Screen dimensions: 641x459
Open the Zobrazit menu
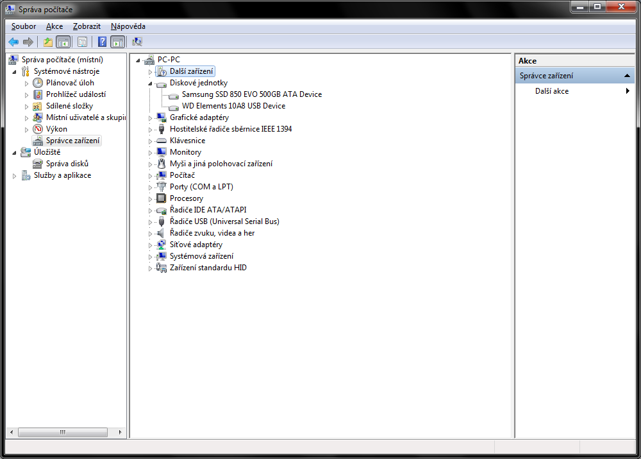tap(87, 26)
